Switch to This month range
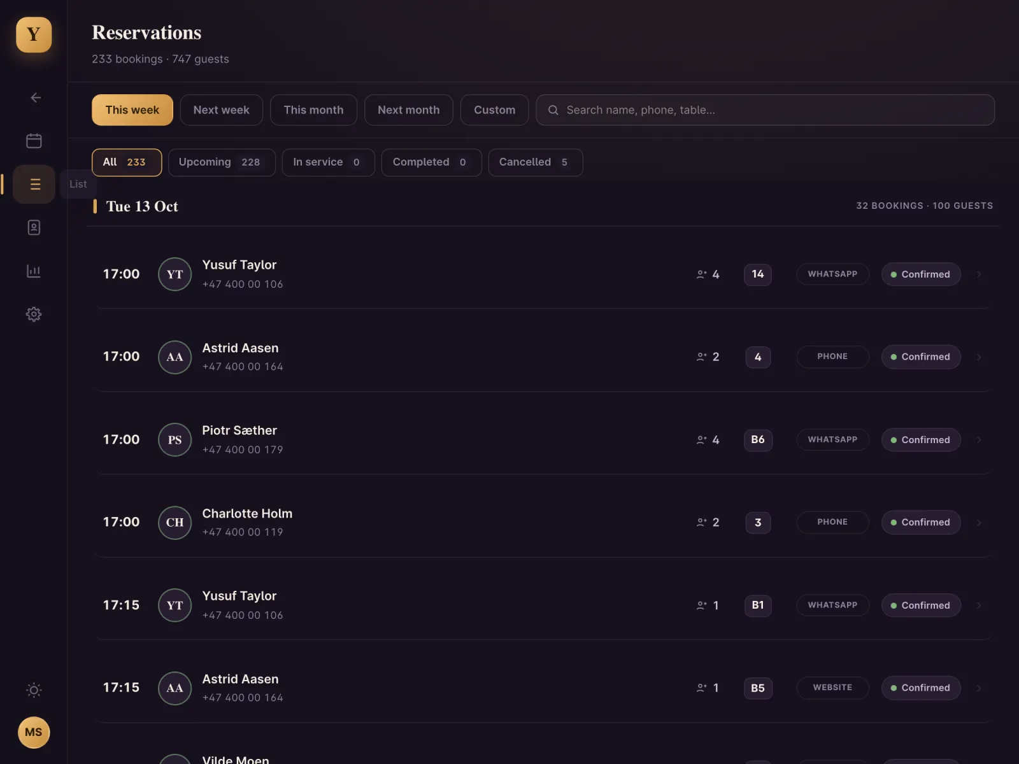The height and width of the screenshot is (764, 1019). [x=313, y=110]
